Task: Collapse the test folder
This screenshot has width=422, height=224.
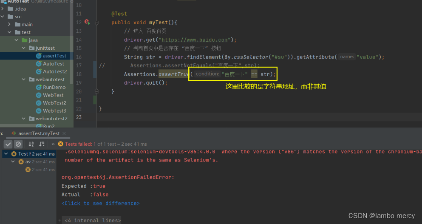Action: [9, 32]
